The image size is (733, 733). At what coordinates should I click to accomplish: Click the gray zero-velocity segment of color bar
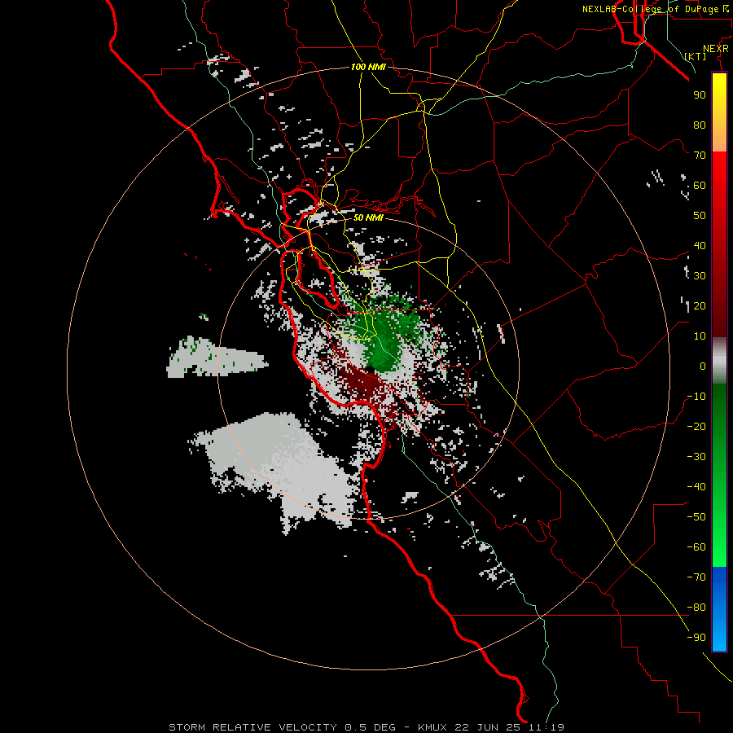tap(719, 361)
